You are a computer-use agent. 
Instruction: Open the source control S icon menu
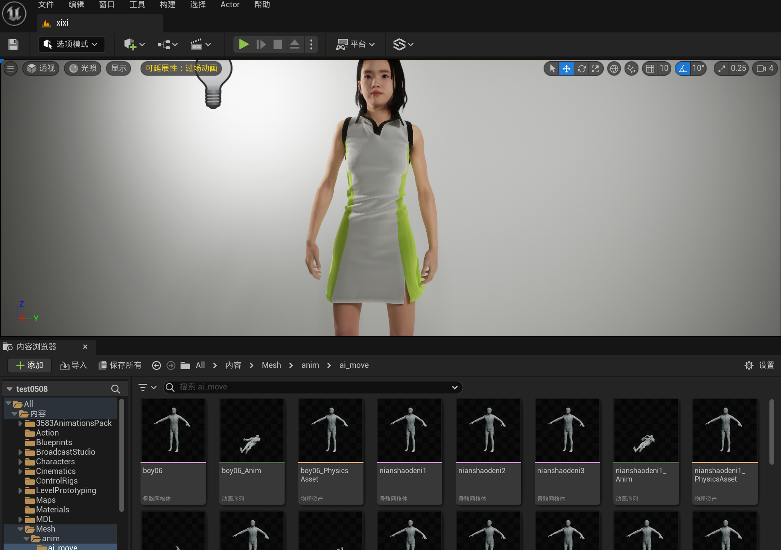403,44
